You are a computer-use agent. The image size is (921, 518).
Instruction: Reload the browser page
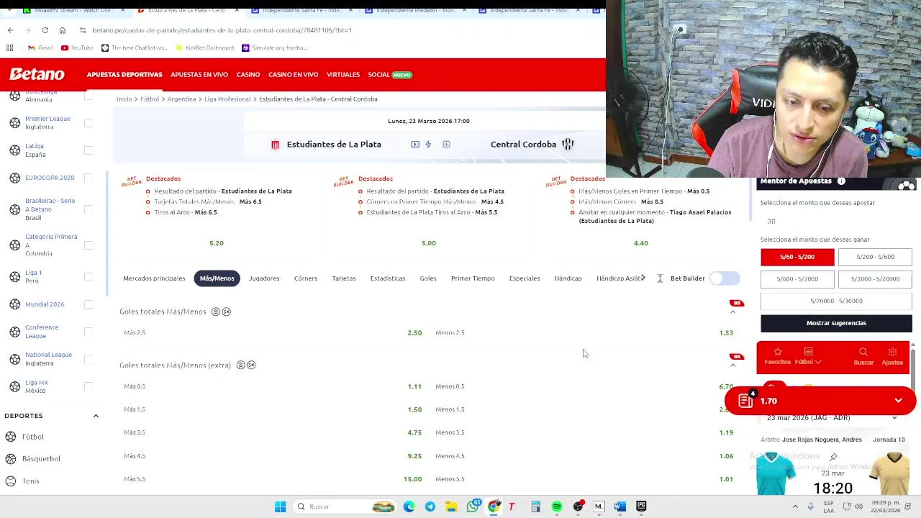[x=45, y=30]
